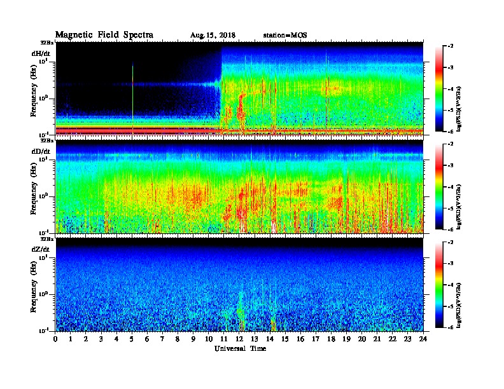Click hour 1 on the time axis
504x389 pixels.
(71, 339)
